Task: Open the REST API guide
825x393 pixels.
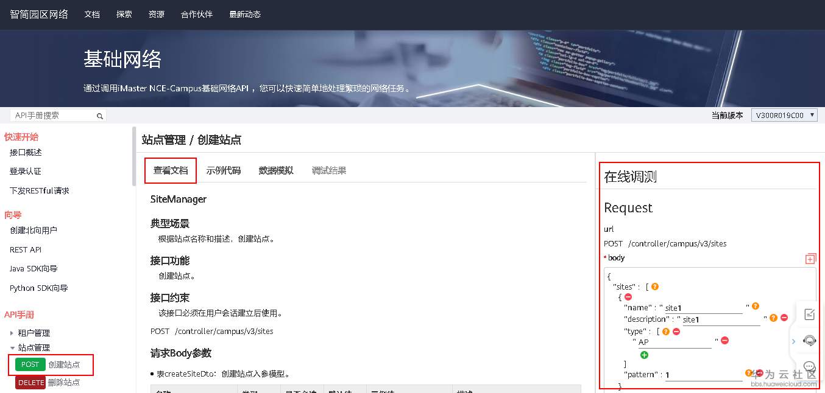Action: (x=26, y=249)
